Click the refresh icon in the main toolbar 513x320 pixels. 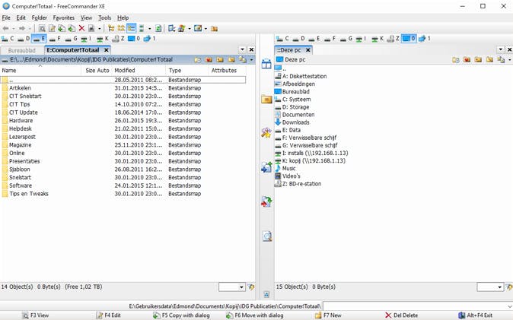pos(158,28)
